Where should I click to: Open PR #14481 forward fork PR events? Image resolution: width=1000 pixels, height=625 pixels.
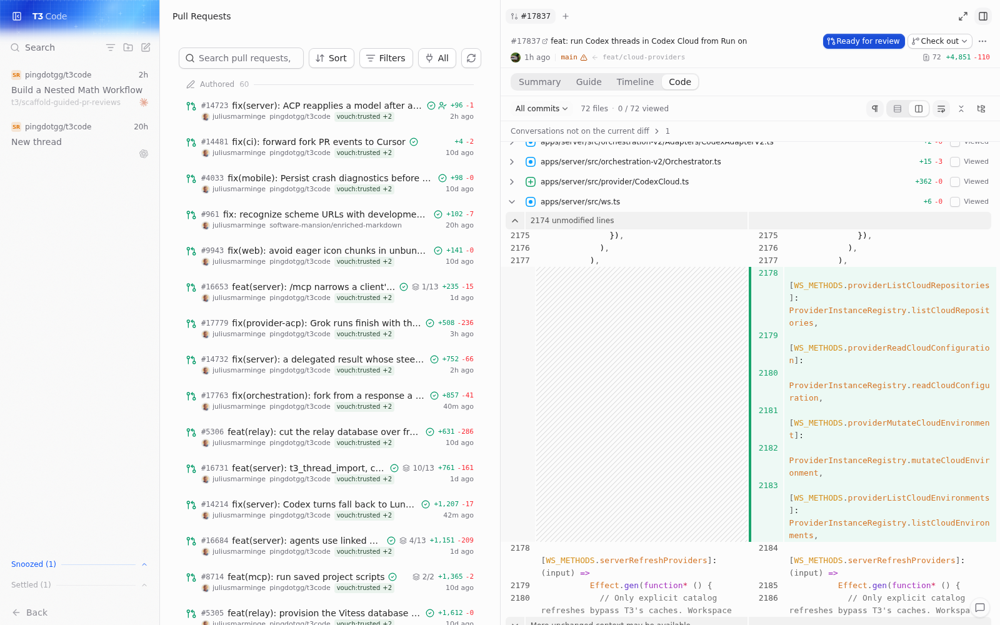[x=329, y=147]
